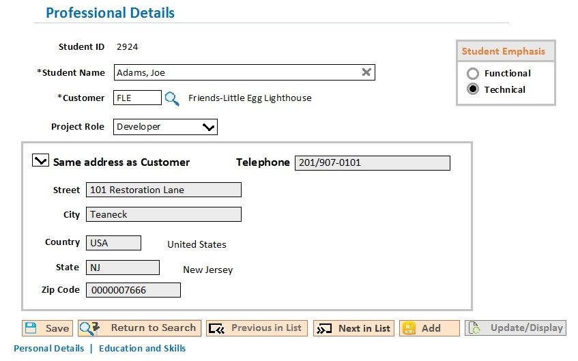Click the Customer code field FLE
Viewport: 578px width, 361px height.
[137, 98]
